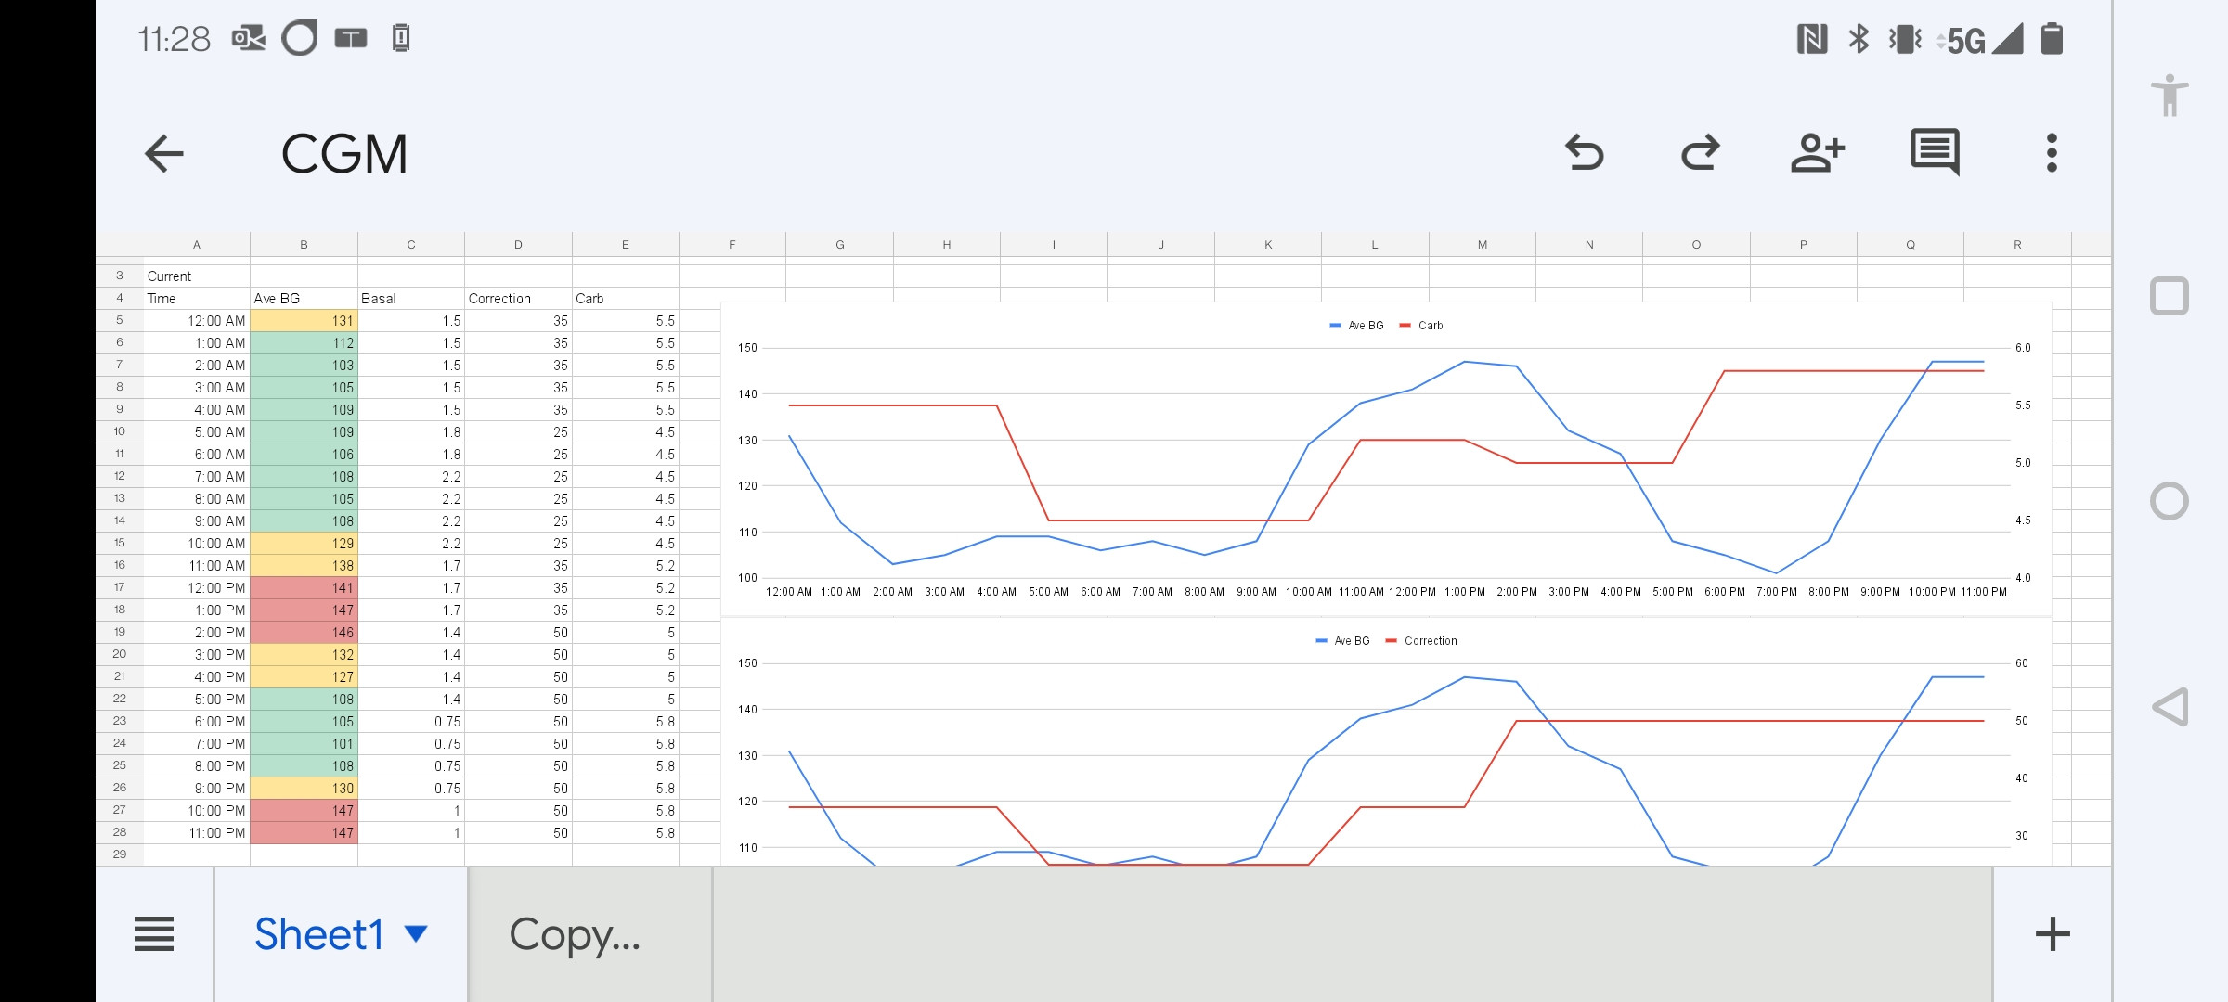This screenshot has width=2228, height=1002.
Task: Select the '12:00 PM' time cell
Action: 196,588
